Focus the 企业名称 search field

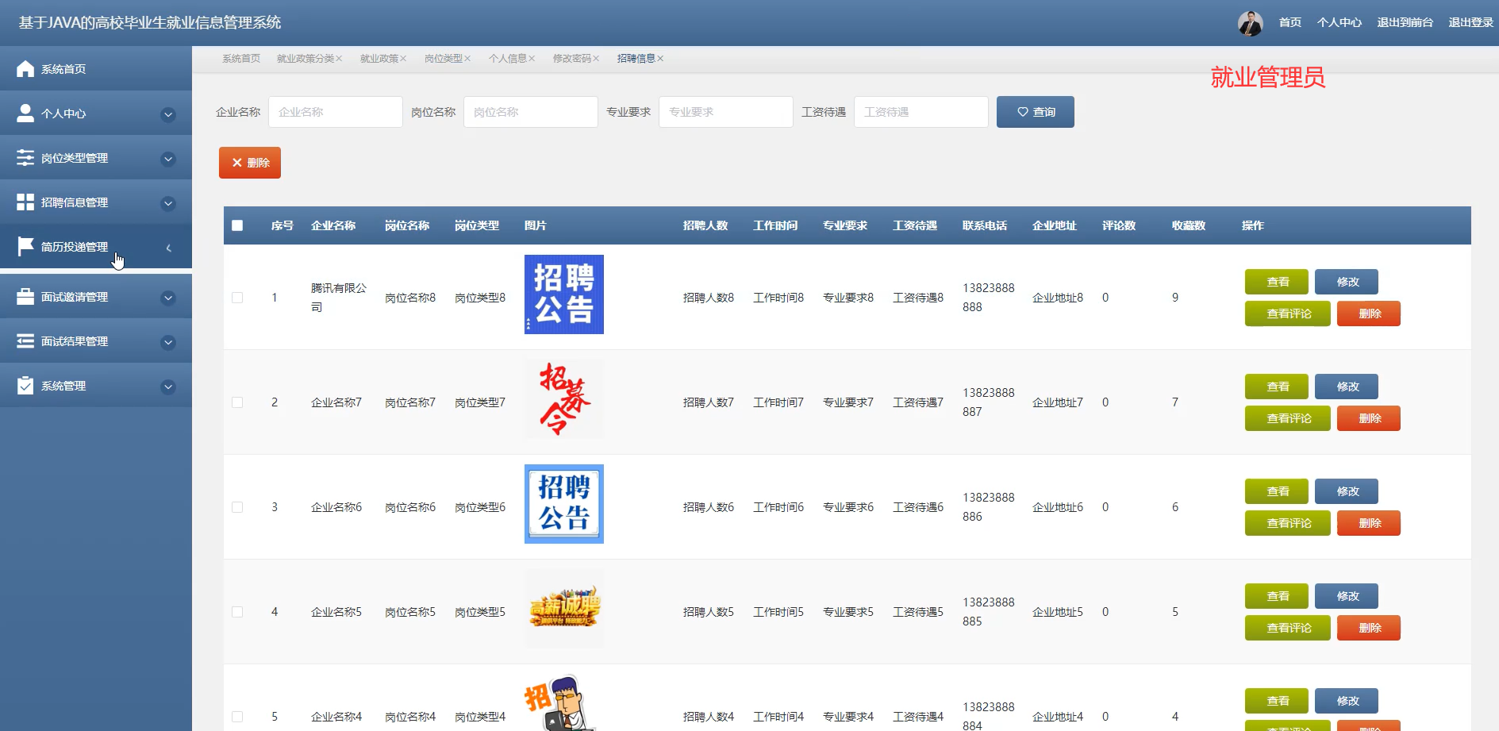pyautogui.click(x=336, y=112)
